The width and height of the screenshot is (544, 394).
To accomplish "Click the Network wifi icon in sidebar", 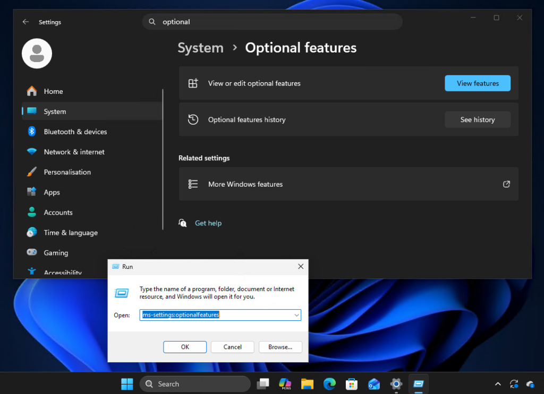I will pyautogui.click(x=32, y=152).
